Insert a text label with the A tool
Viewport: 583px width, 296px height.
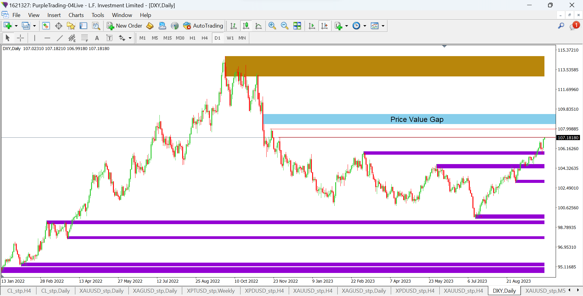pos(97,38)
